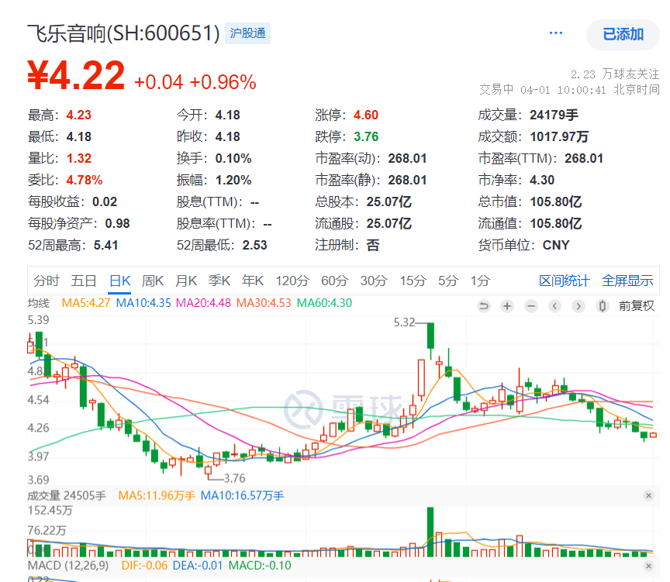Image resolution: width=670 pixels, height=582 pixels.
Task: Zoom out the chart with minus icon
Action: [x=531, y=306]
